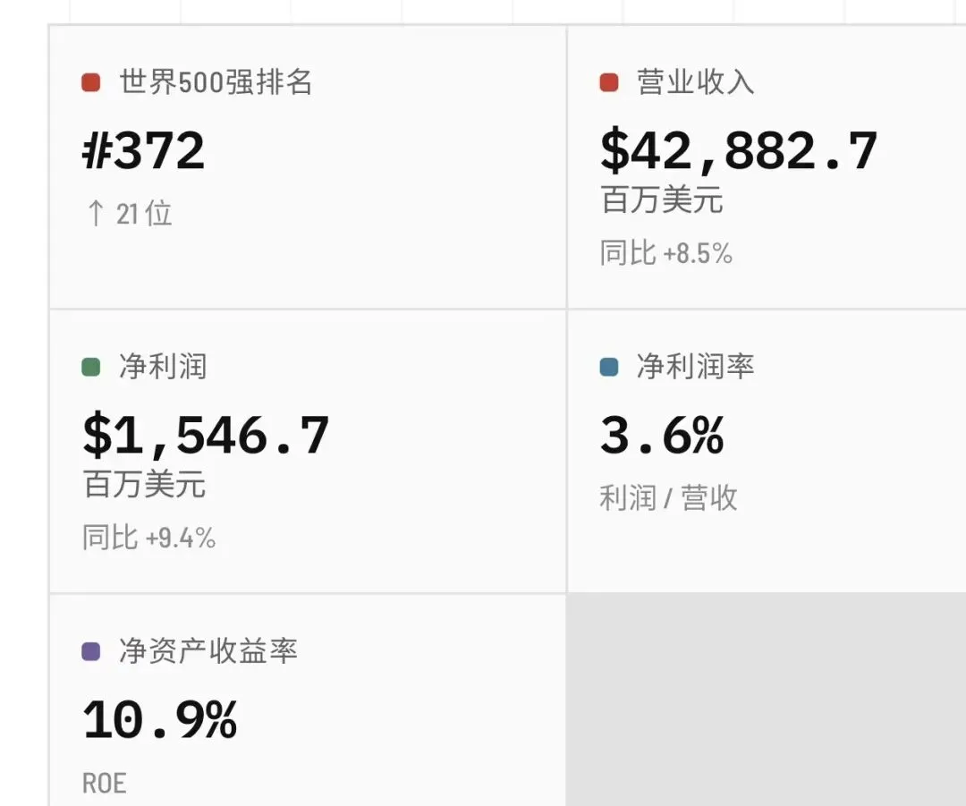Click the purple dot beside 净资产收益率
The height and width of the screenshot is (806, 966).
tap(91, 651)
